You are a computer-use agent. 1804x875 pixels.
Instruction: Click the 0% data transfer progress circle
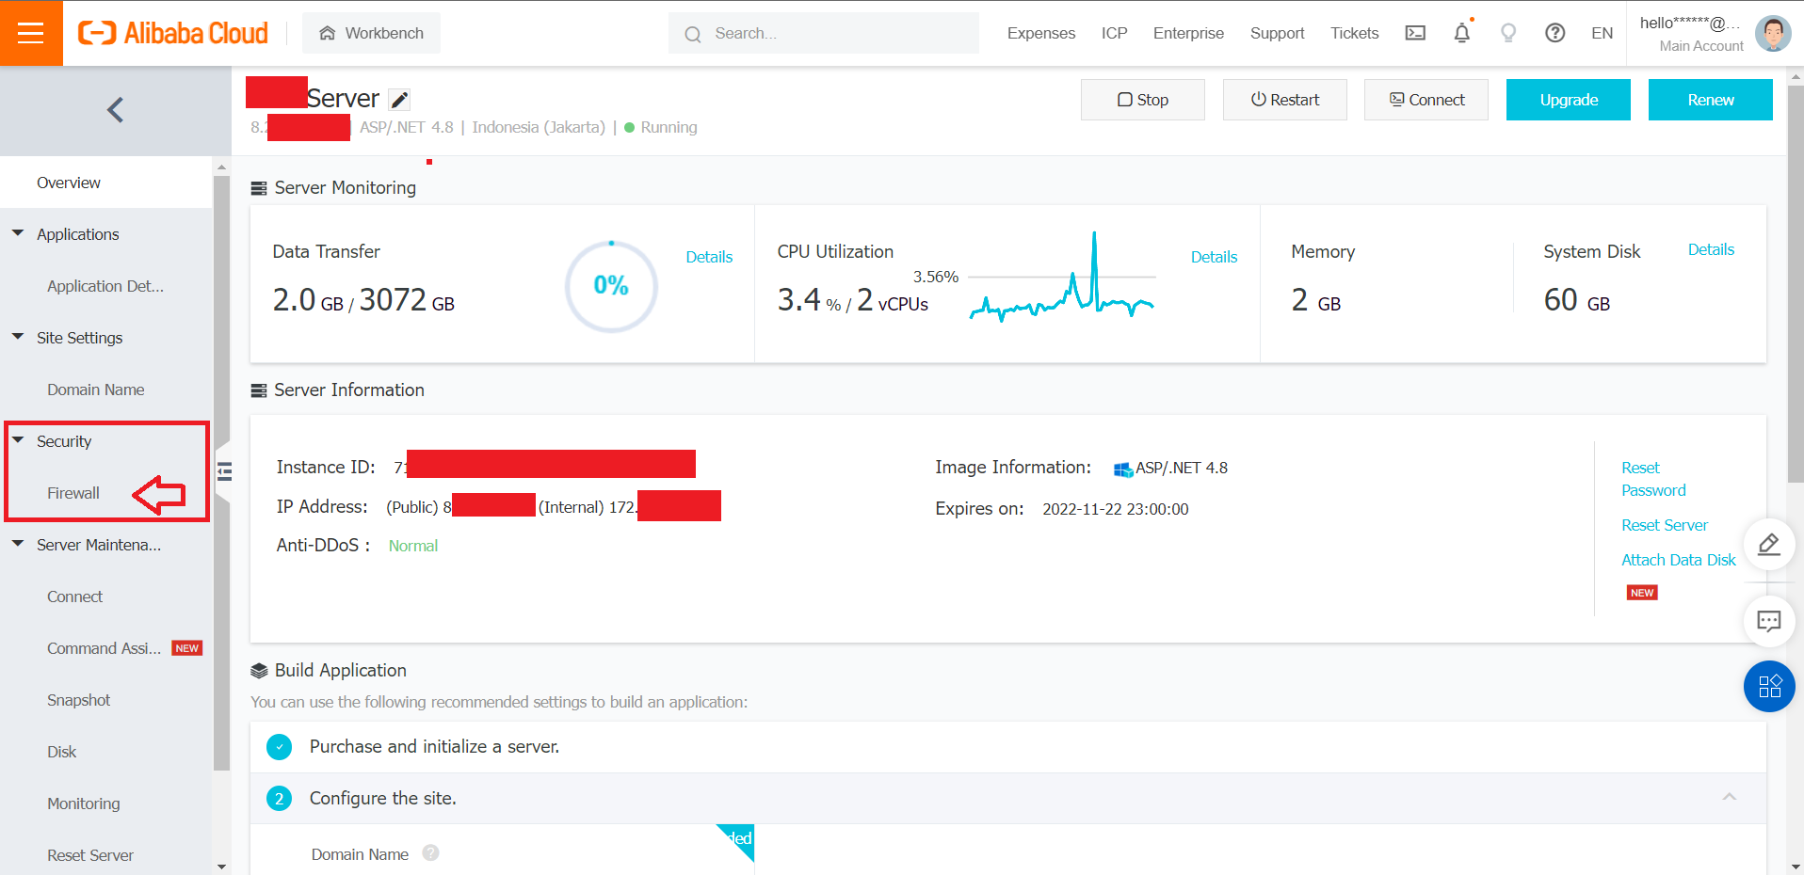tap(611, 286)
